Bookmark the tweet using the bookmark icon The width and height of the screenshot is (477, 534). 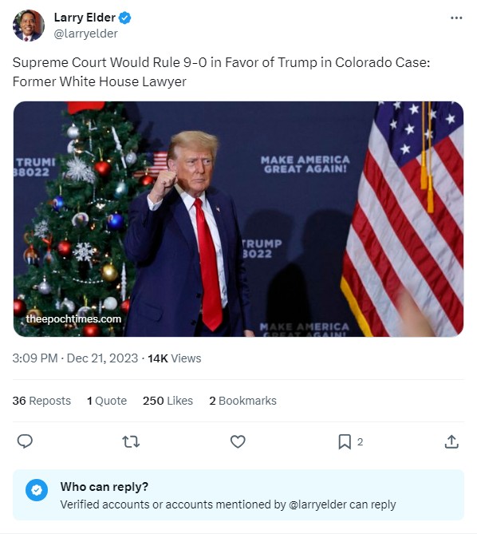coord(345,441)
